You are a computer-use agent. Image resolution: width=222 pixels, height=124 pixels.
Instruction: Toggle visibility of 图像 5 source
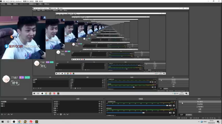(100, 108)
